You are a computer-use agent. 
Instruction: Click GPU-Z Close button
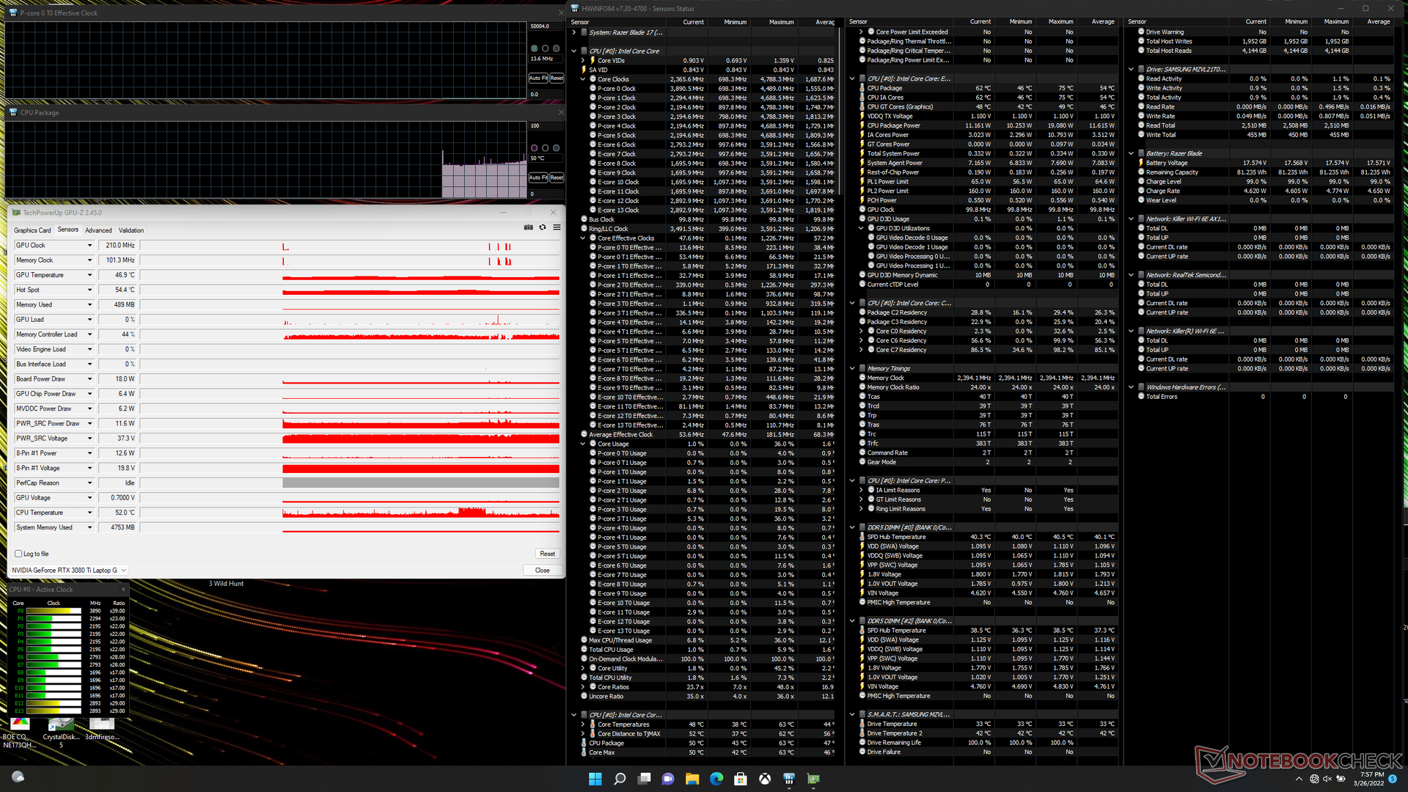point(542,570)
